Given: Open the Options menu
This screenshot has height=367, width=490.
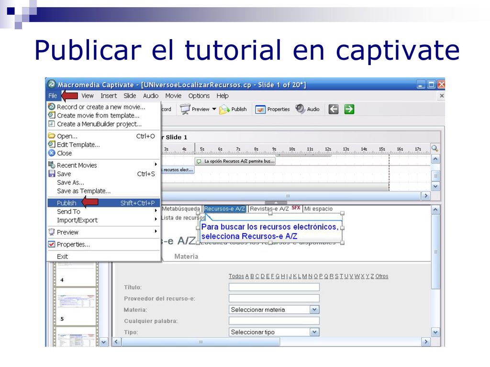Looking at the screenshot, I should click(x=199, y=96).
